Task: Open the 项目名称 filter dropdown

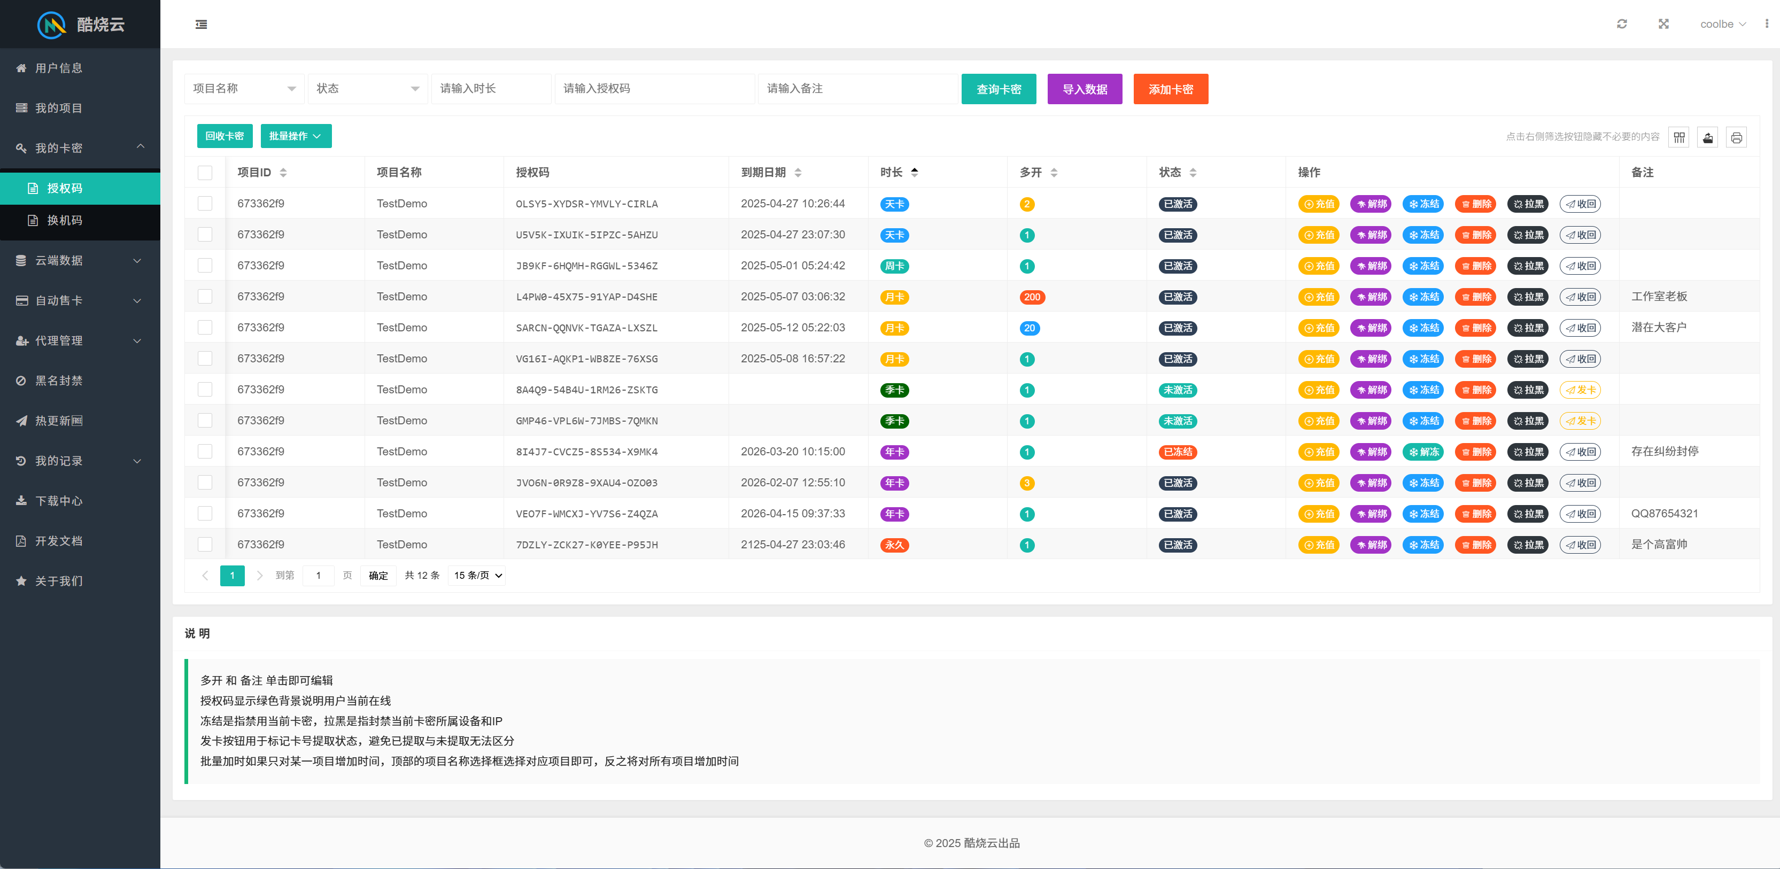Action: click(244, 88)
